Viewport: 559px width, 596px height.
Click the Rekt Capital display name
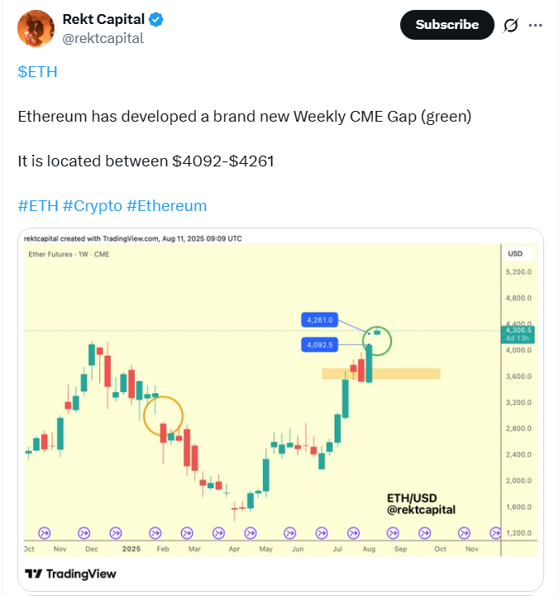pos(103,19)
